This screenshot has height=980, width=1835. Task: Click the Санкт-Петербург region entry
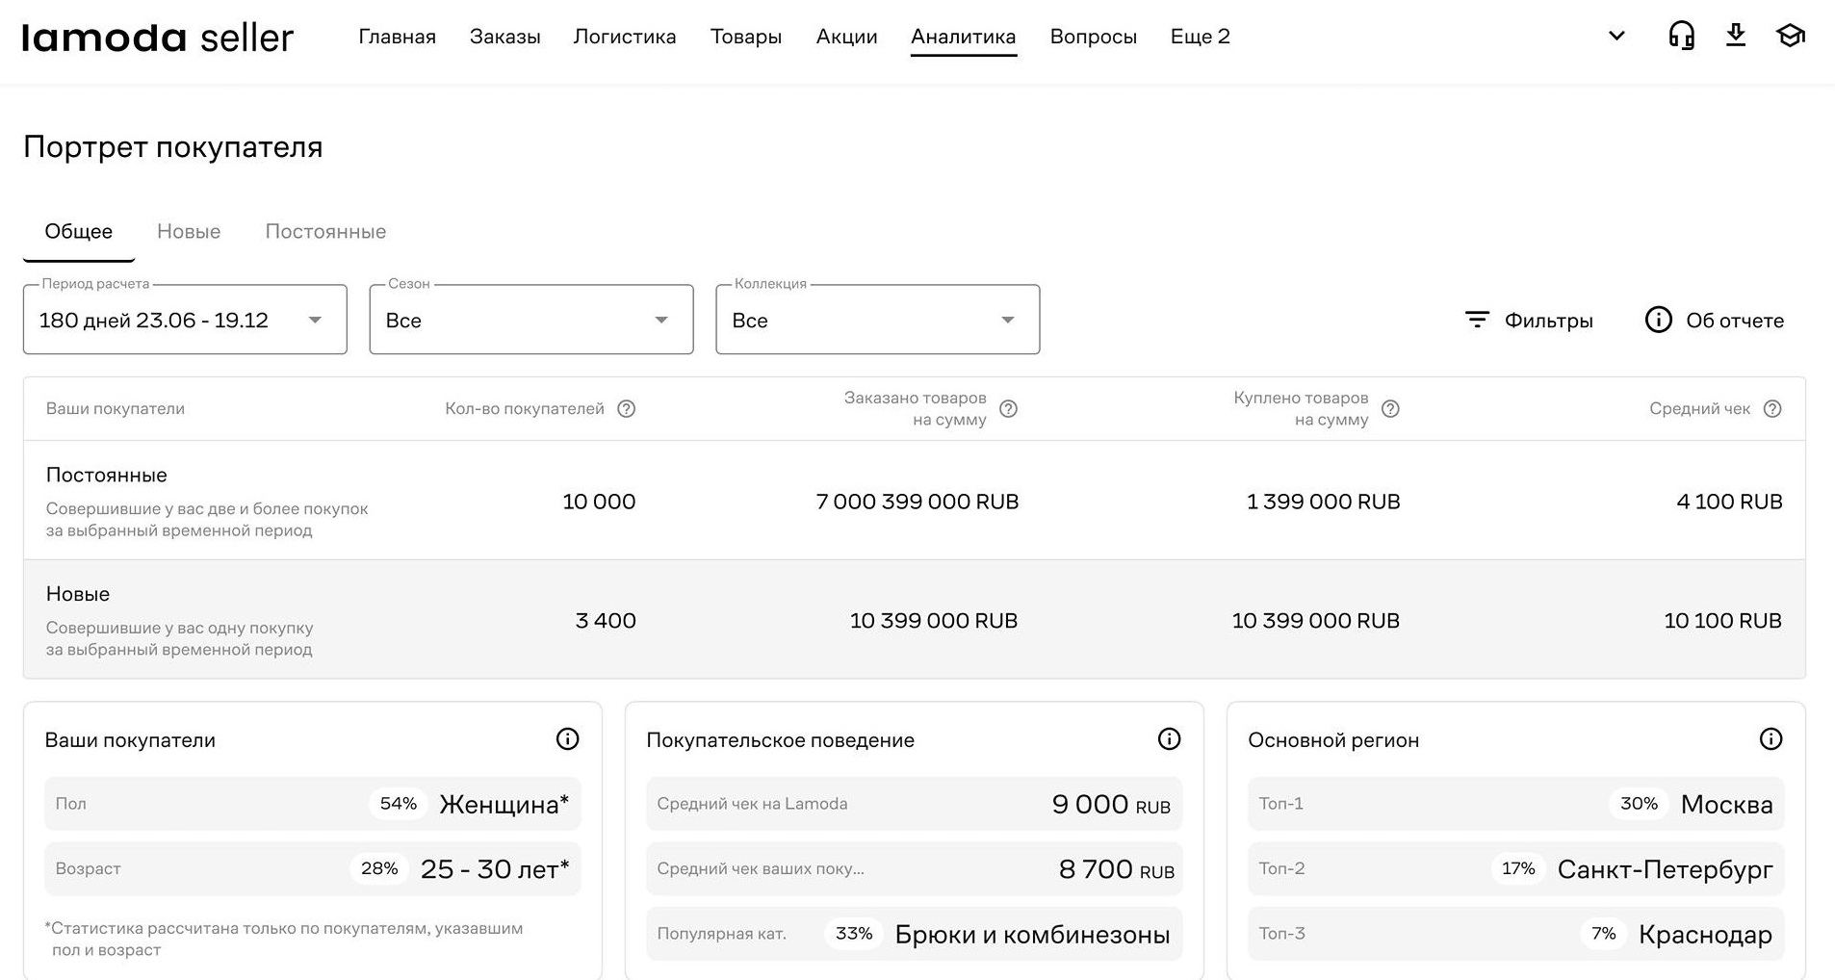click(1665, 869)
